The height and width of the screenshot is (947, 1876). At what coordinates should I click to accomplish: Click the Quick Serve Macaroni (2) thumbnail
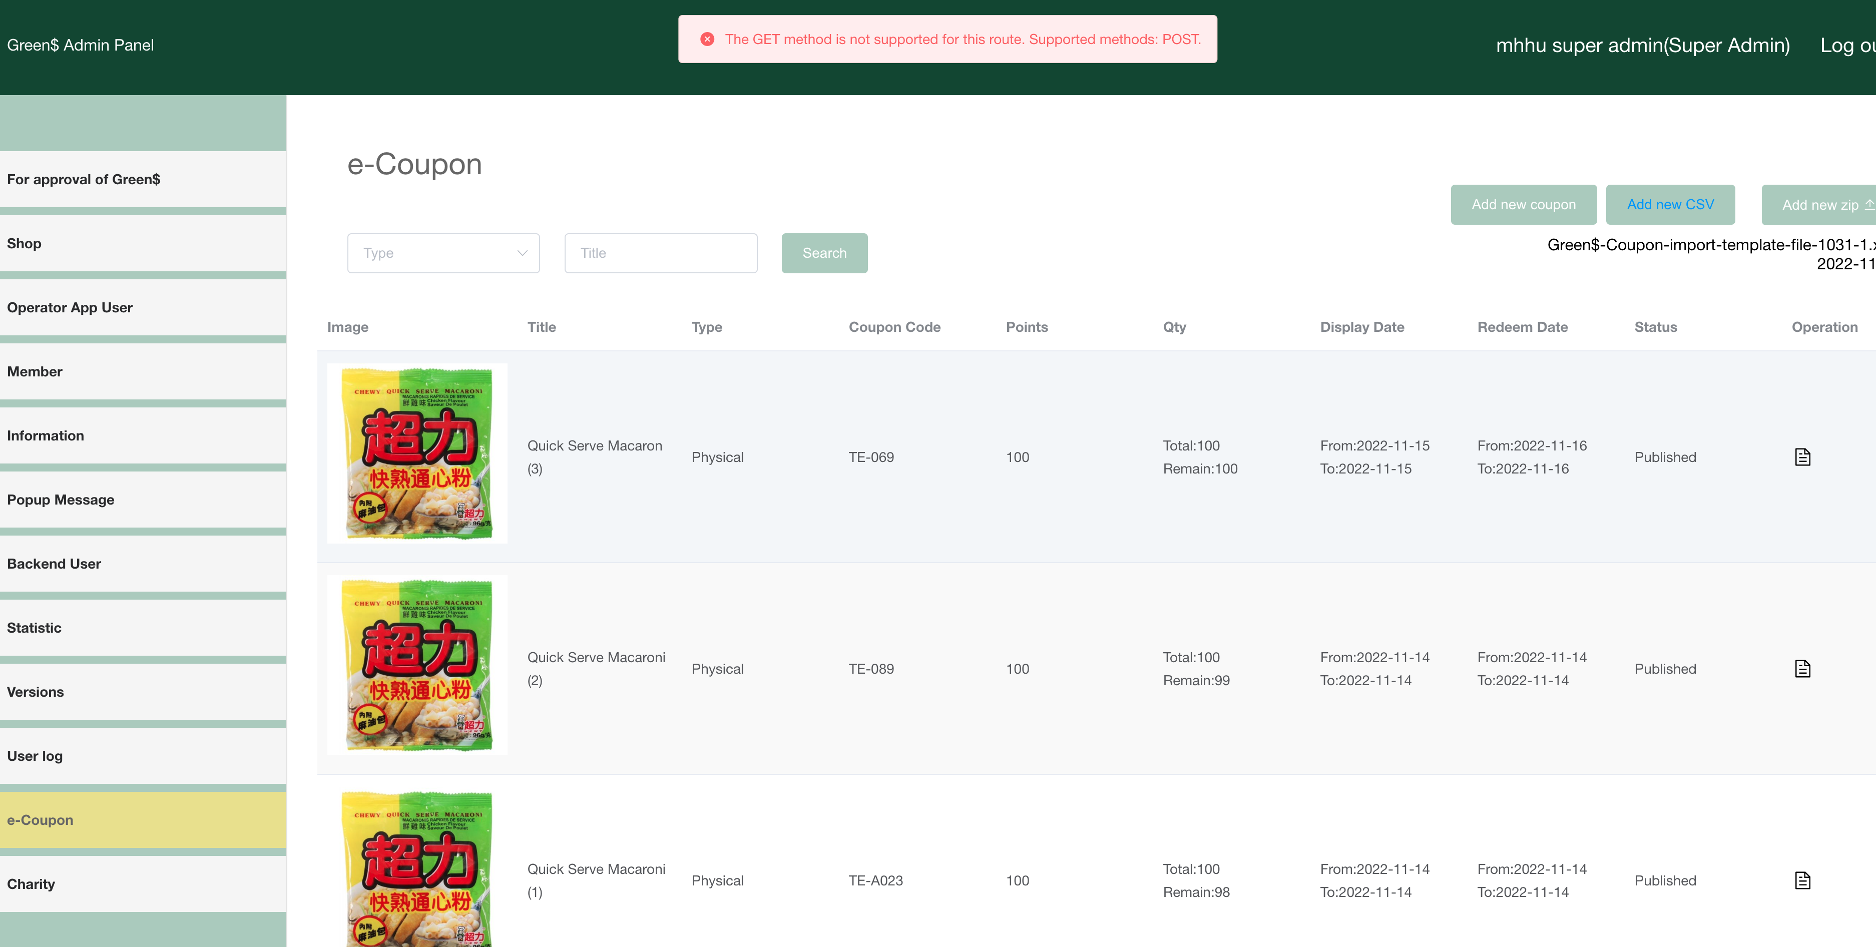click(x=416, y=664)
